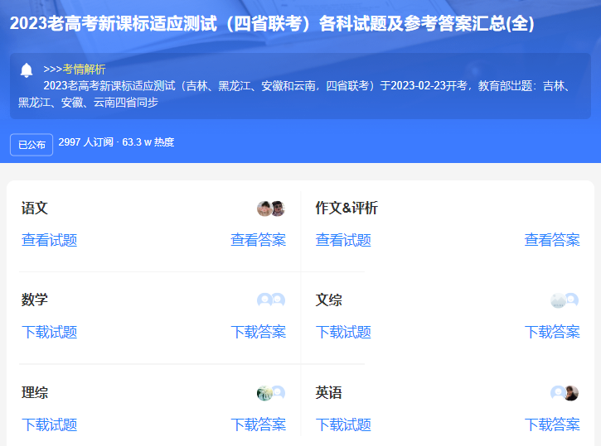Click the bell notification icon

(27, 70)
